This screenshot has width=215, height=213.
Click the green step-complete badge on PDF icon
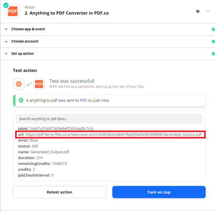click(6, 5)
